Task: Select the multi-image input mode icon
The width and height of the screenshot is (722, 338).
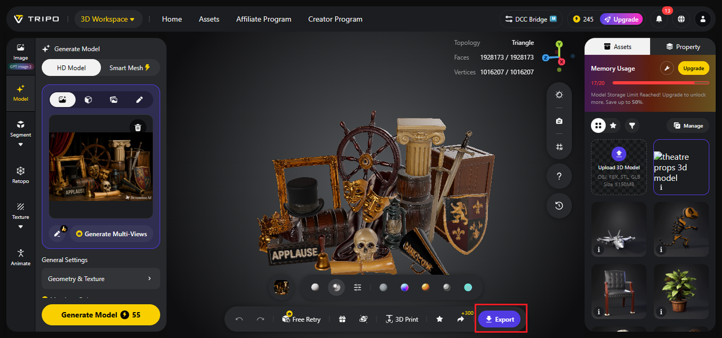Action: [x=113, y=100]
